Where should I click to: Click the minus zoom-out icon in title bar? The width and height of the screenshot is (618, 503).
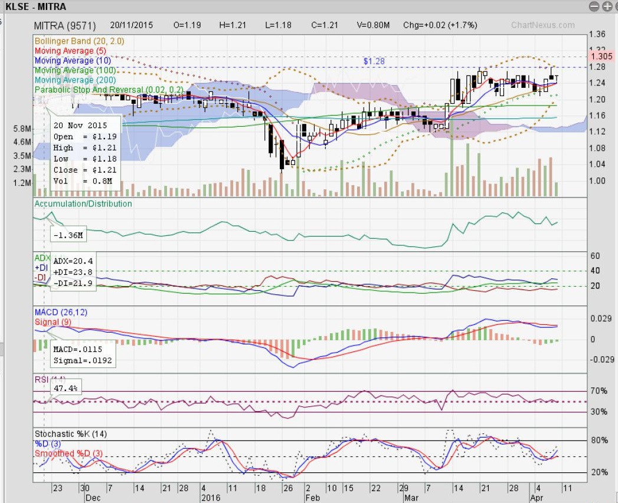[x=594, y=6]
